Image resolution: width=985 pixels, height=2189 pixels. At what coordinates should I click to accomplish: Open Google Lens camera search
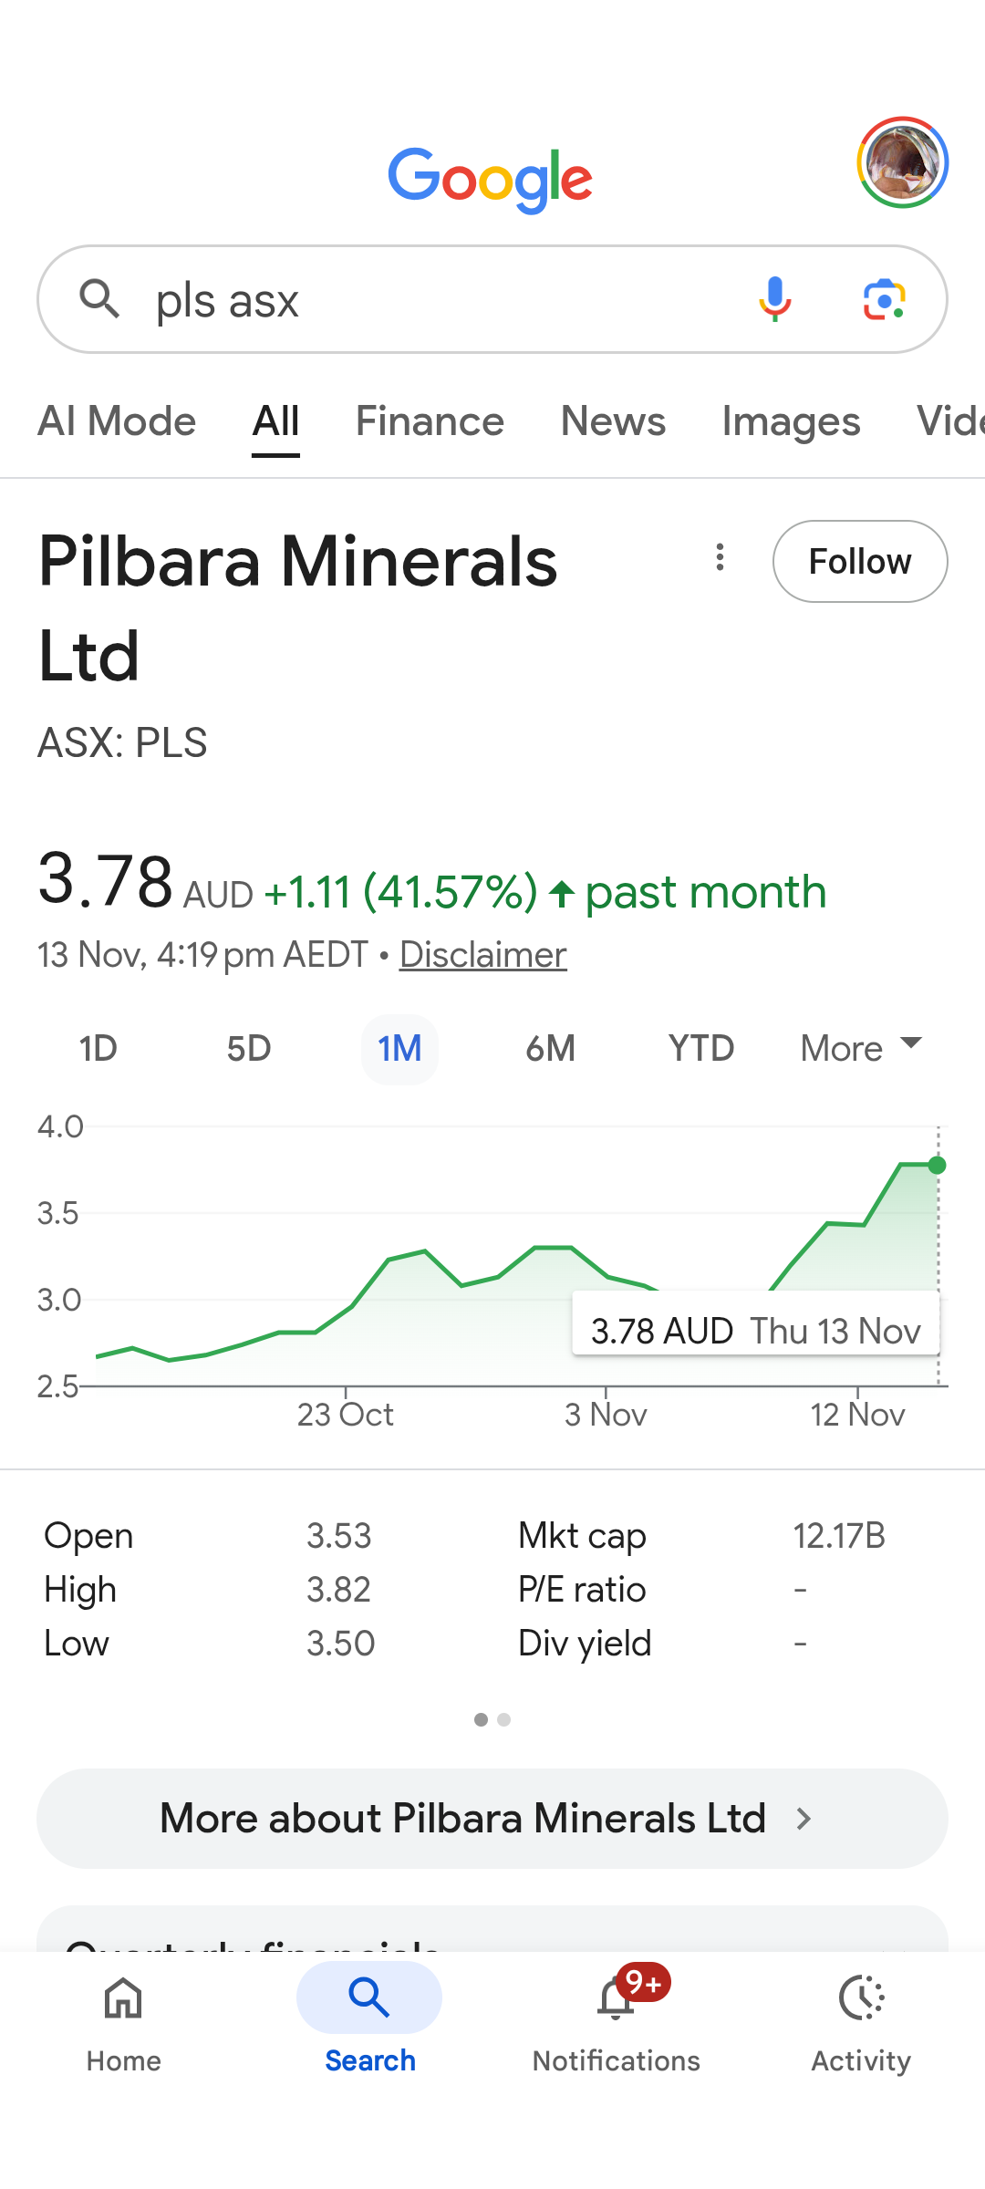tap(884, 299)
